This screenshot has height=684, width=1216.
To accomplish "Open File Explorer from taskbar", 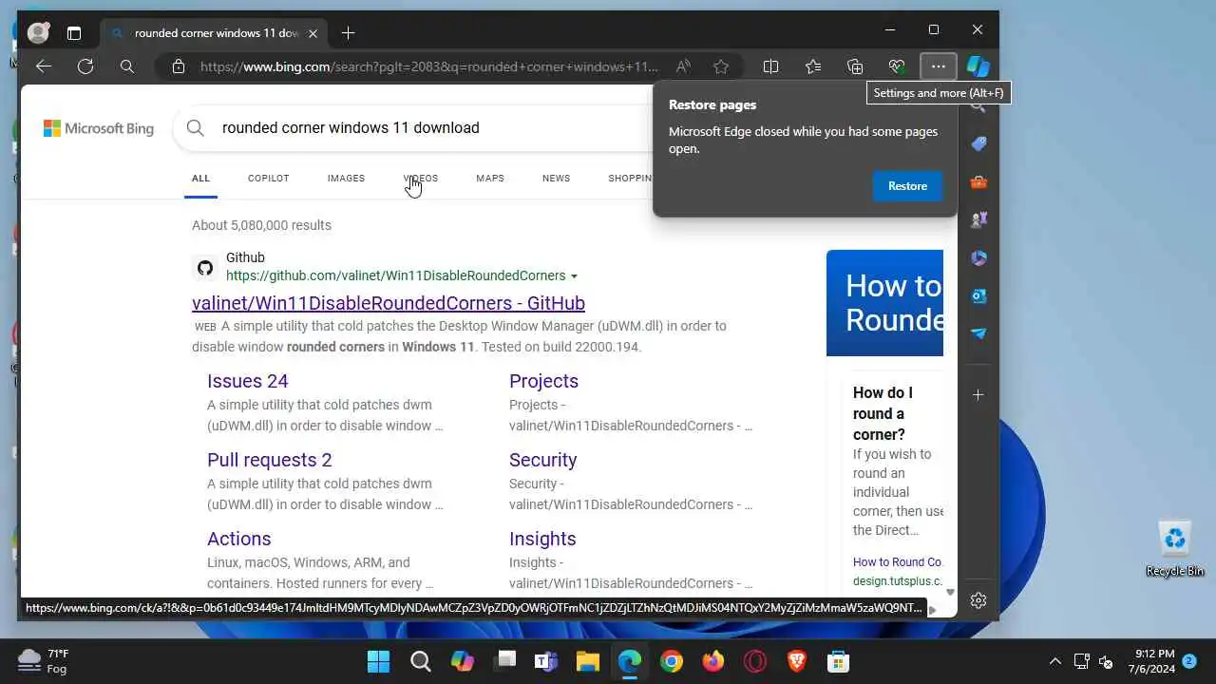I will (x=587, y=661).
